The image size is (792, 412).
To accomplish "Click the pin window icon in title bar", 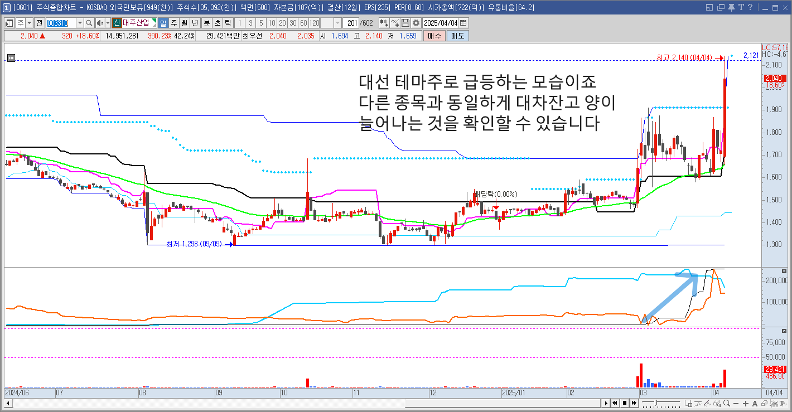I will pyautogui.click(x=732, y=7).
